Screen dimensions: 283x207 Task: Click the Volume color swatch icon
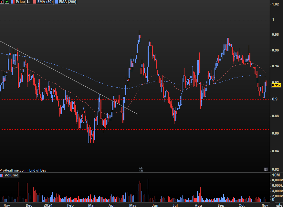point(2,175)
